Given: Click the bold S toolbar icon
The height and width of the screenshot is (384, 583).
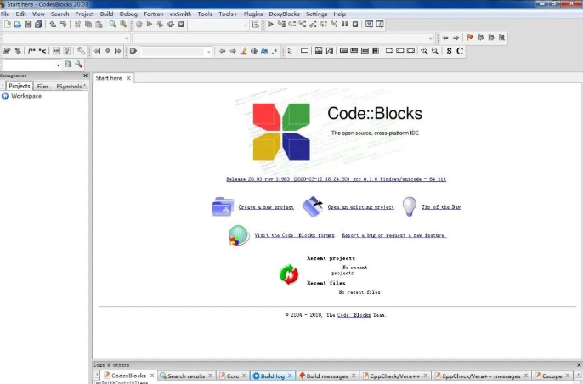Looking at the screenshot, I should pos(449,51).
